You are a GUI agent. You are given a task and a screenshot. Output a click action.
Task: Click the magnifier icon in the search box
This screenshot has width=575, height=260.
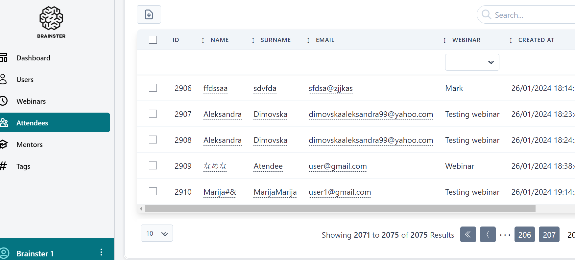(486, 15)
